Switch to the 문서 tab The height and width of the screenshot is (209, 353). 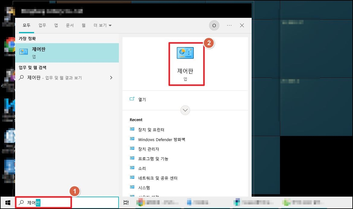(x=70, y=25)
